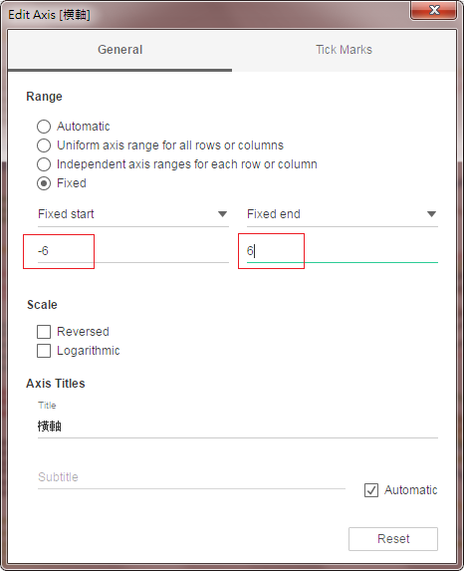Click the Subtitle input field

coord(191,477)
